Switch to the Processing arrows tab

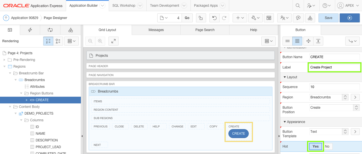(x=50, y=30)
